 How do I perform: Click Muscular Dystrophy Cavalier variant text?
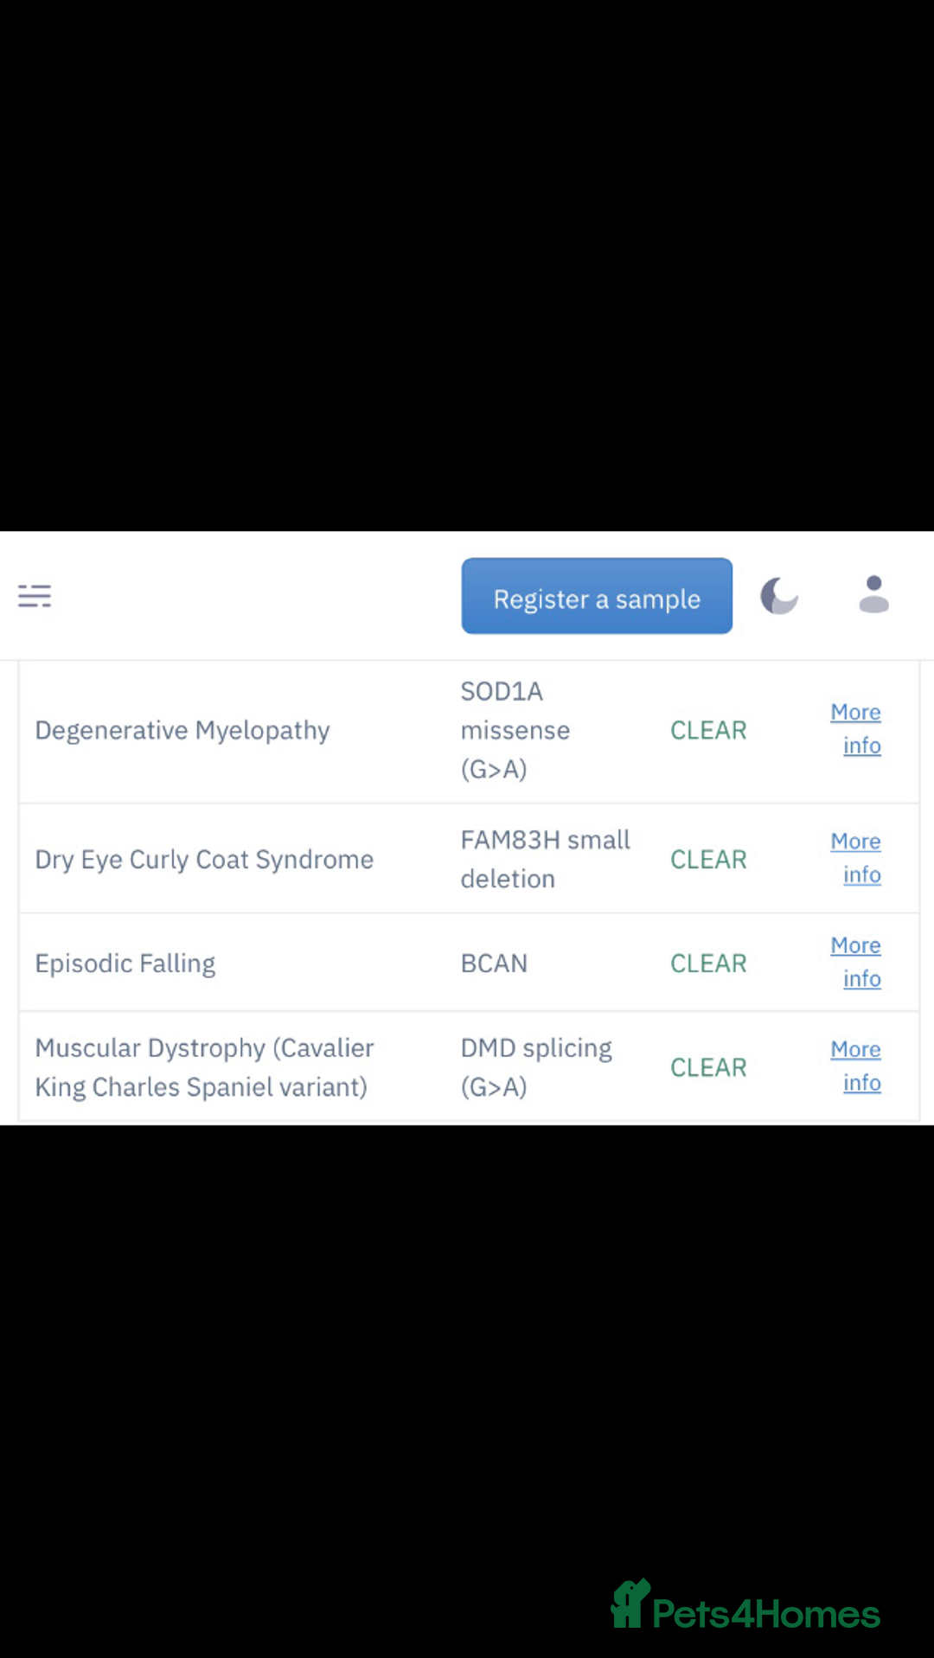[204, 1067]
